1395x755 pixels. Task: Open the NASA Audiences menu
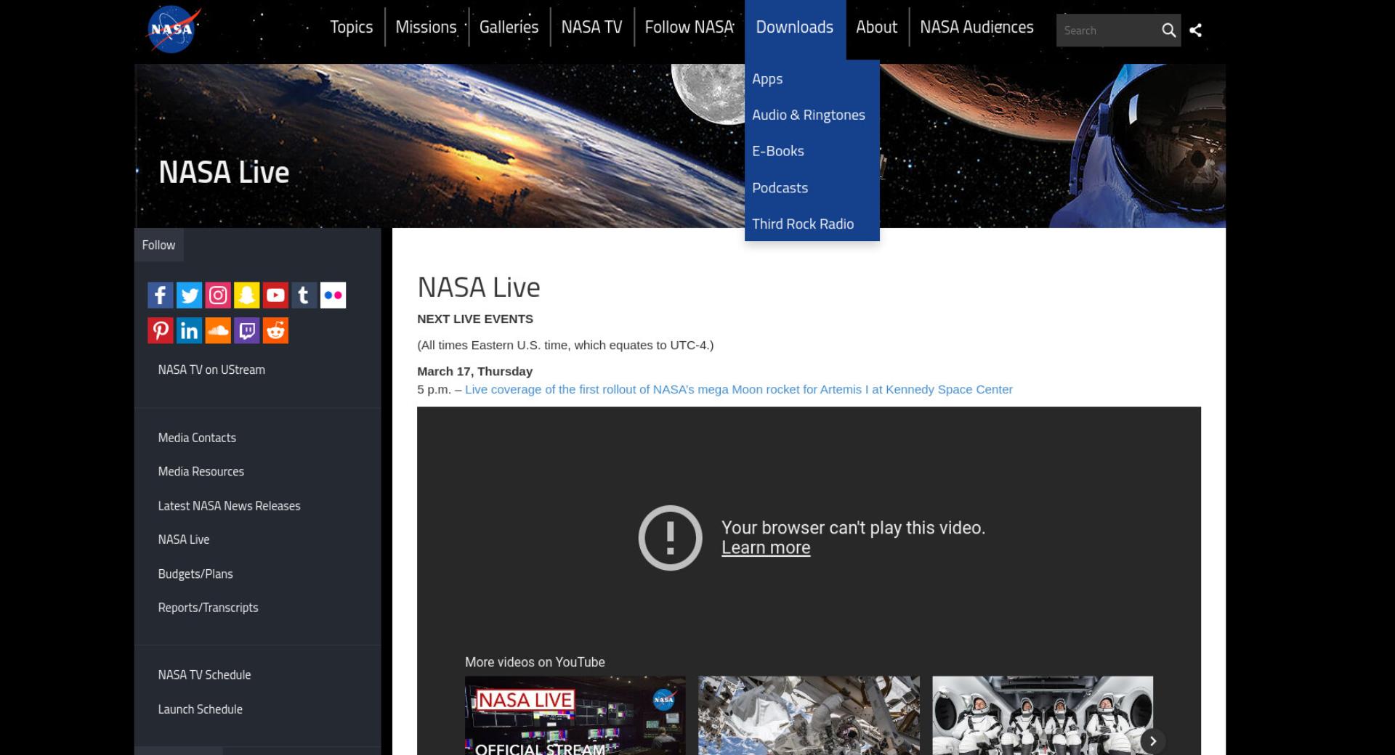click(976, 28)
